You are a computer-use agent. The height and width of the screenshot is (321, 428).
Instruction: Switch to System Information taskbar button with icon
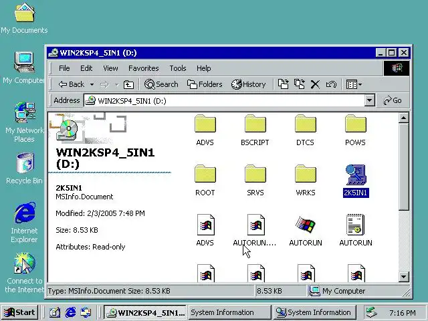[x=314, y=312]
